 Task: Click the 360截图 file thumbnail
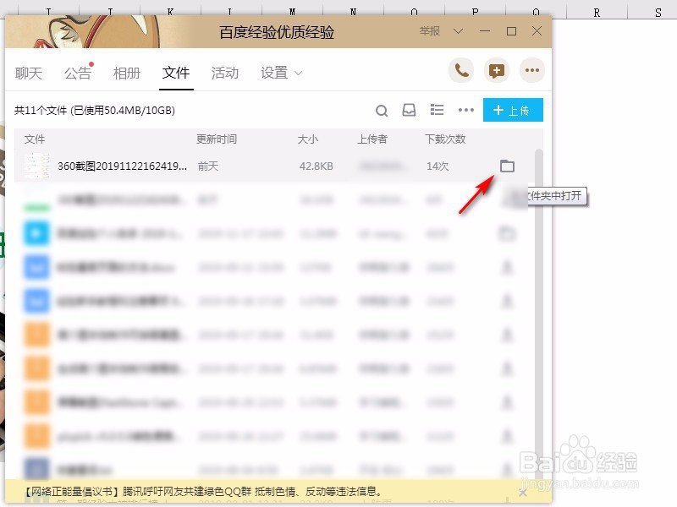click(37, 166)
